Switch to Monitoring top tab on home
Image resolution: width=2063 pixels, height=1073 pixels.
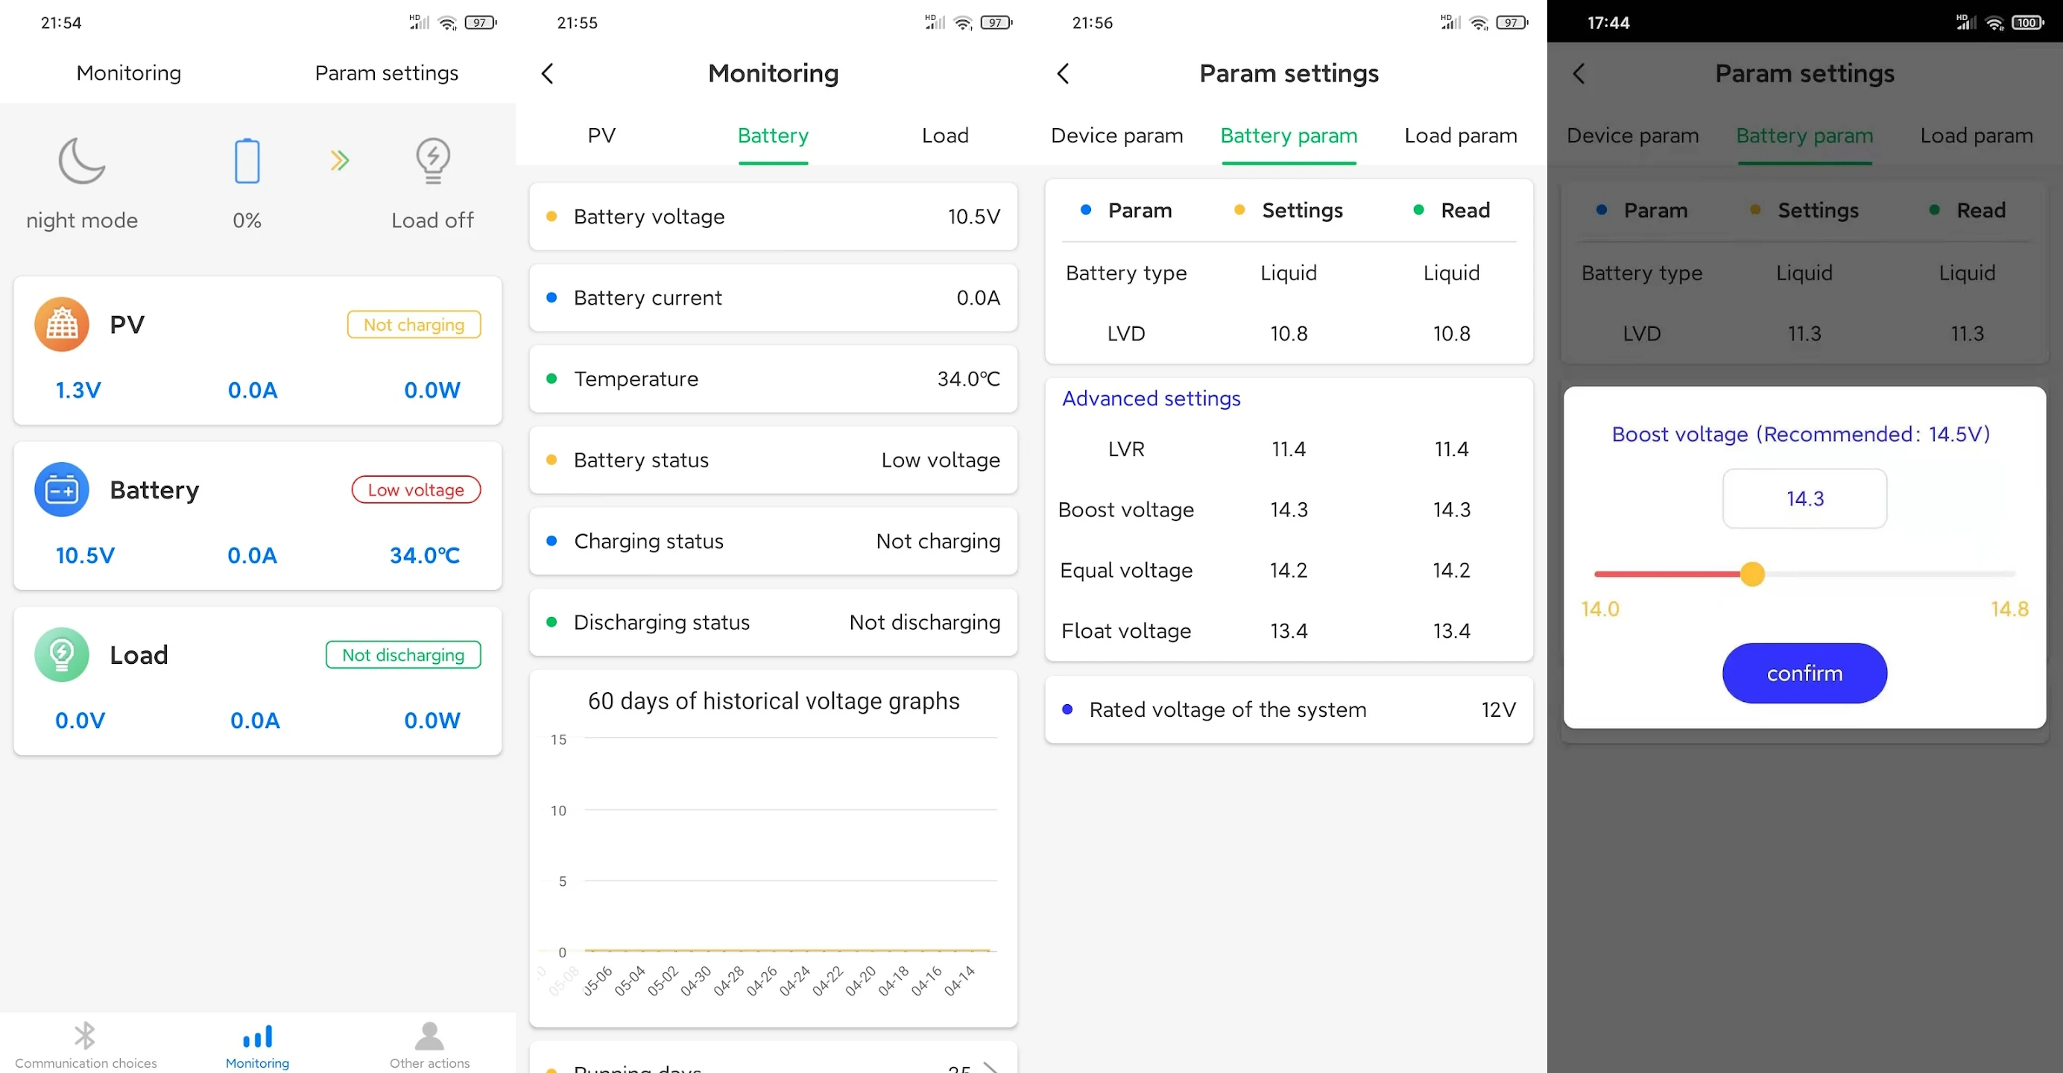click(x=129, y=73)
